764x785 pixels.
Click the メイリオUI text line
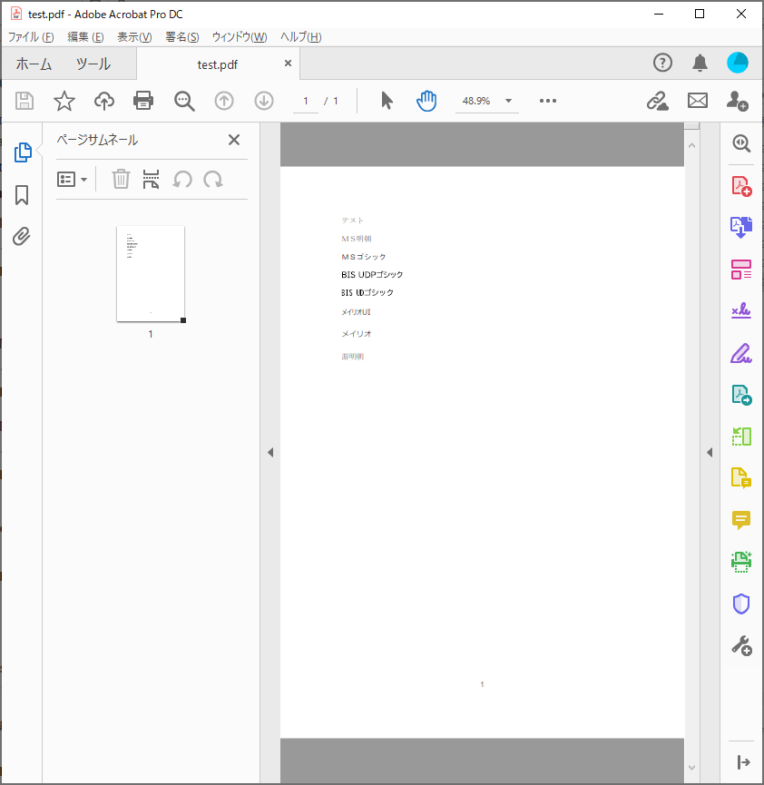(x=356, y=312)
